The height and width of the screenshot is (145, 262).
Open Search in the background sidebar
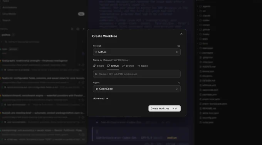6,20
